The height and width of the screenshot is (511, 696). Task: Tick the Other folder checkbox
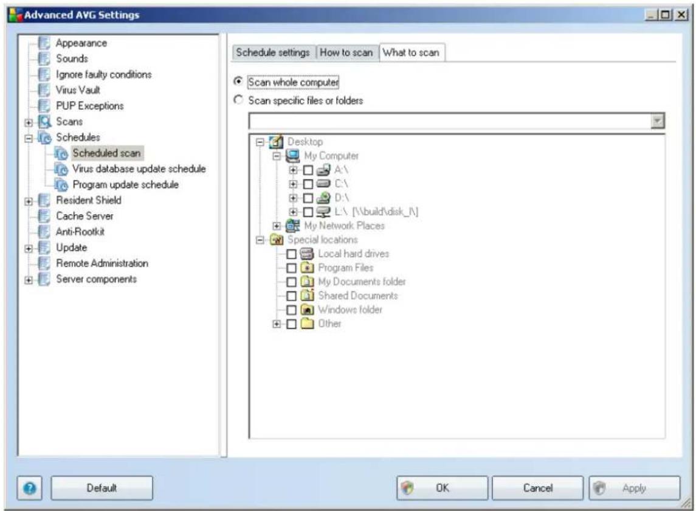291,324
